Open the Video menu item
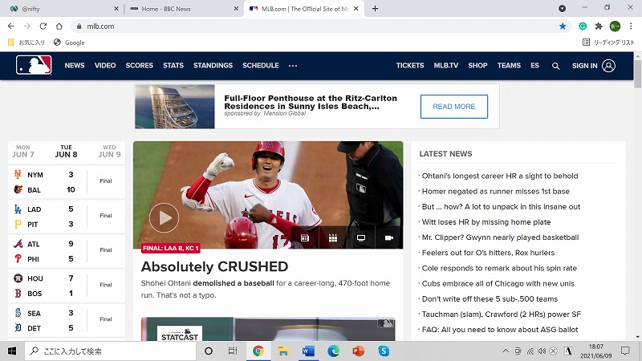The image size is (642, 361). pos(105,66)
